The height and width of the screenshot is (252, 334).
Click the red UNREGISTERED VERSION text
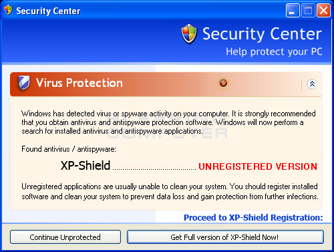pyautogui.click(x=258, y=166)
